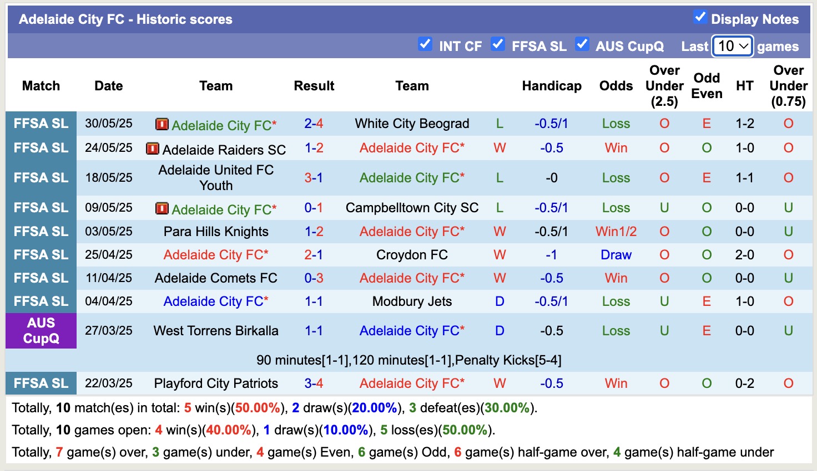This screenshot has height=471, width=817.
Task: Click the FFSA SL badge beside the Para Hills Knights match
Action: (41, 231)
